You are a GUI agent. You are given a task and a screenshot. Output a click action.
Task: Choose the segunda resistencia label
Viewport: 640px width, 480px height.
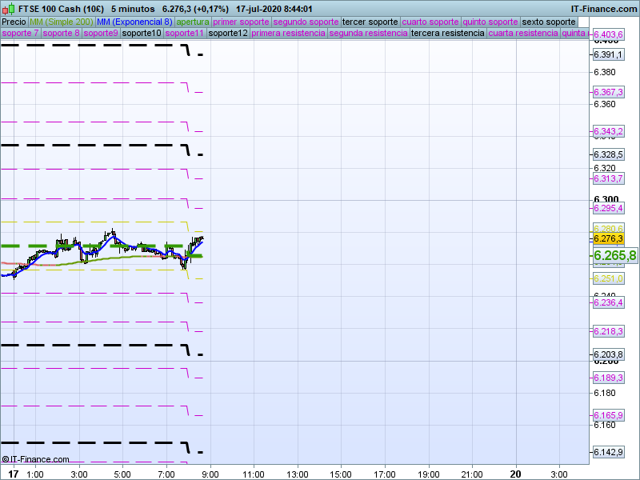368,33
